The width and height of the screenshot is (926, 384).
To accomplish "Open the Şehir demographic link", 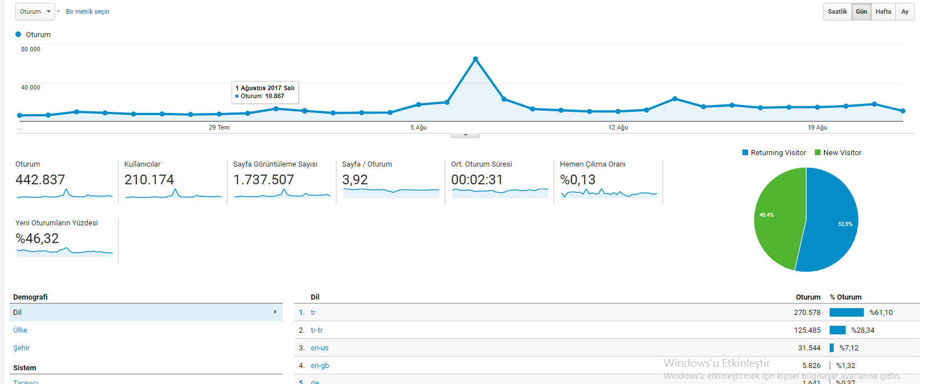I will (21, 347).
